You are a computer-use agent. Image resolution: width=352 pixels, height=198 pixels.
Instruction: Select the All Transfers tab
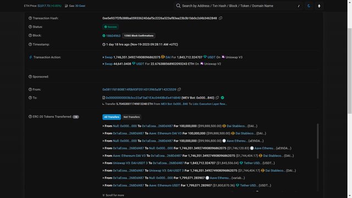pyautogui.click(x=112, y=117)
